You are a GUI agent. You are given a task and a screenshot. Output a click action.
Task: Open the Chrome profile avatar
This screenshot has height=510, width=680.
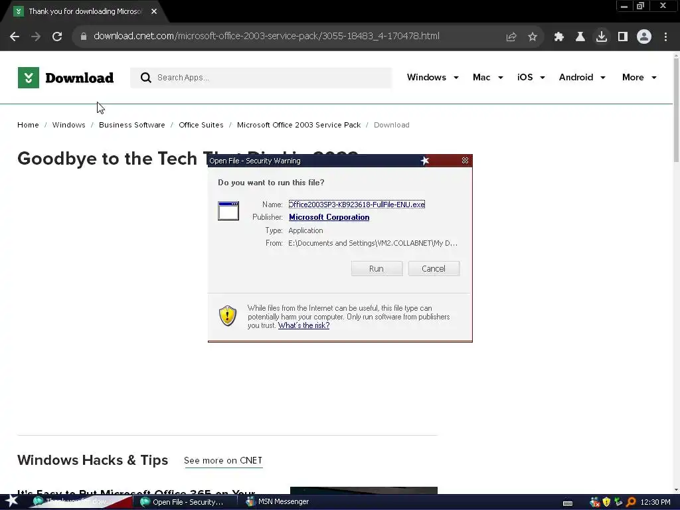click(644, 37)
